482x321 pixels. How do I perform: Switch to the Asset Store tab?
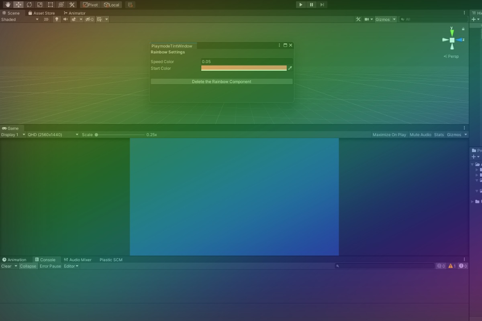point(41,13)
